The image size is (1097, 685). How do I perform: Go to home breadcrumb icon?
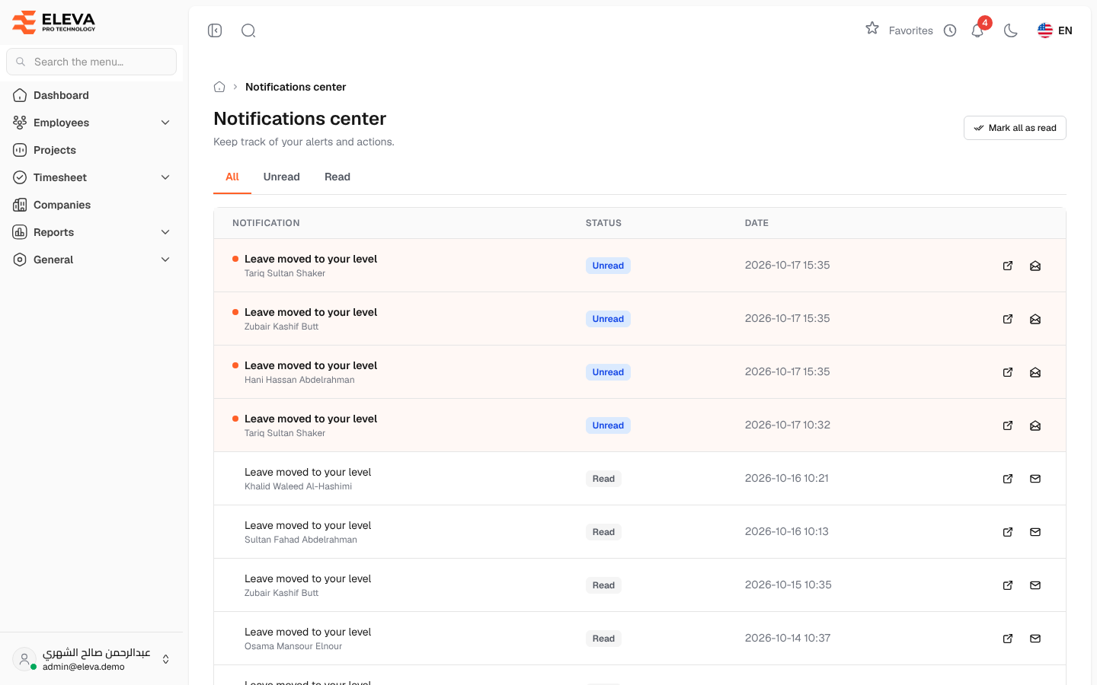tap(219, 87)
